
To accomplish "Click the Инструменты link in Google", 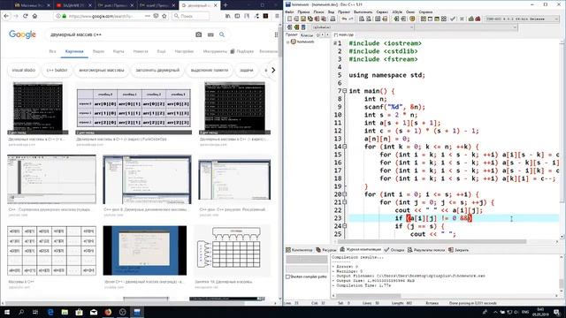I will (215, 51).
